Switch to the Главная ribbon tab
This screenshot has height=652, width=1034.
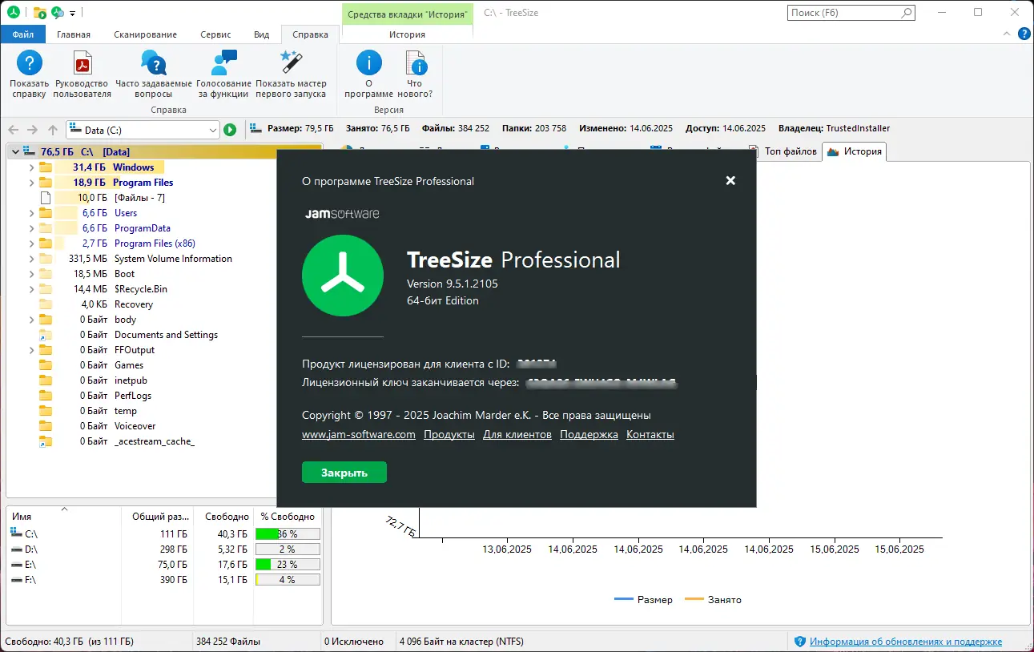pos(74,34)
